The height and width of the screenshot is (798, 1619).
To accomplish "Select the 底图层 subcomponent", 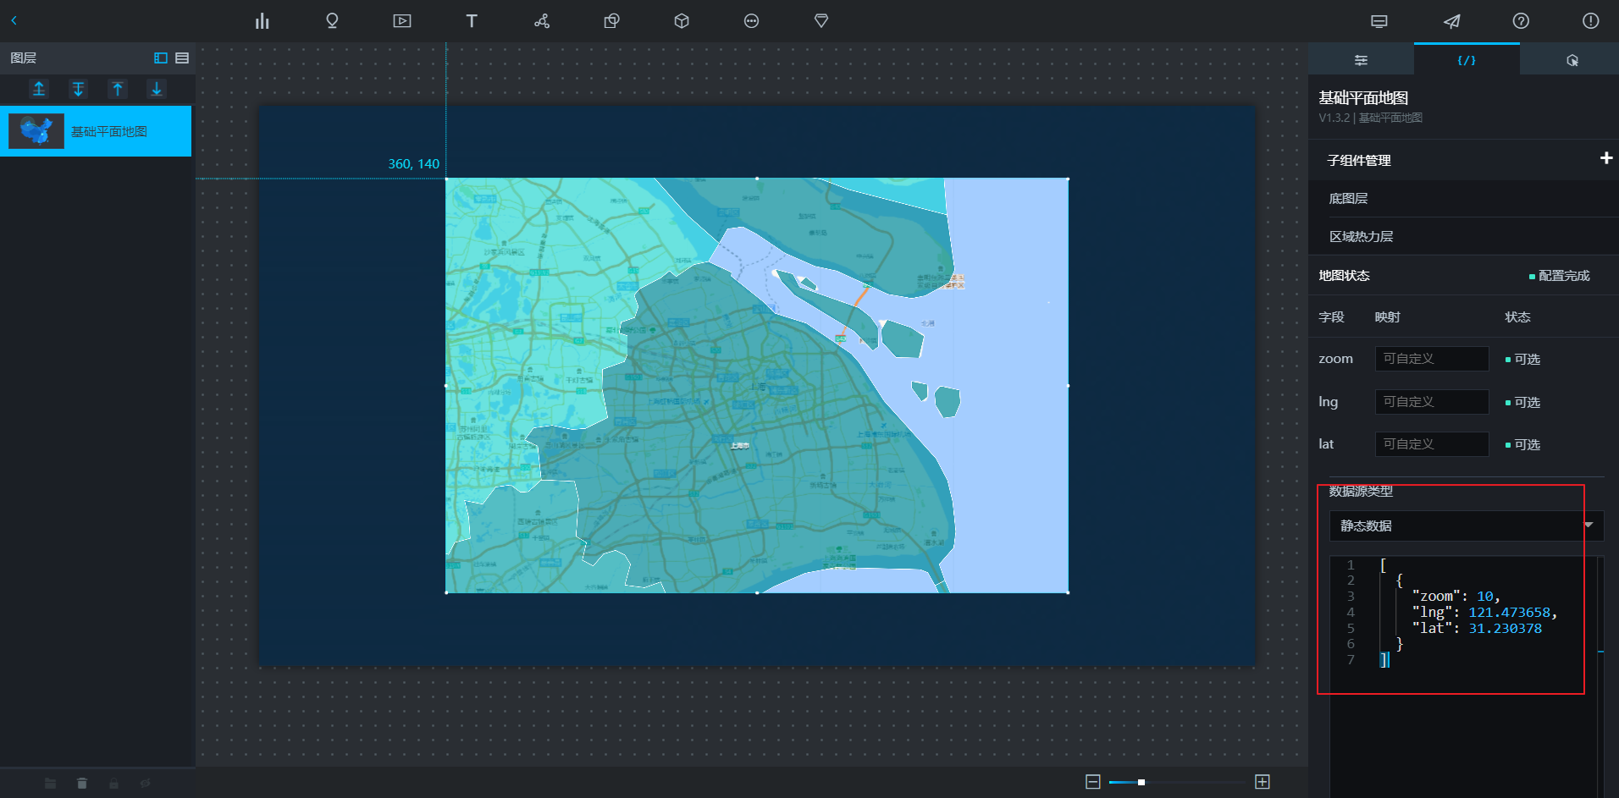I will pyautogui.click(x=1348, y=199).
